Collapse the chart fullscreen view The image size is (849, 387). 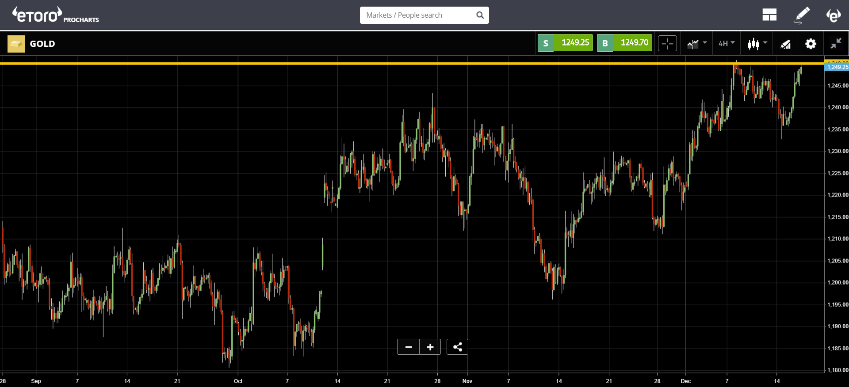point(836,43)
